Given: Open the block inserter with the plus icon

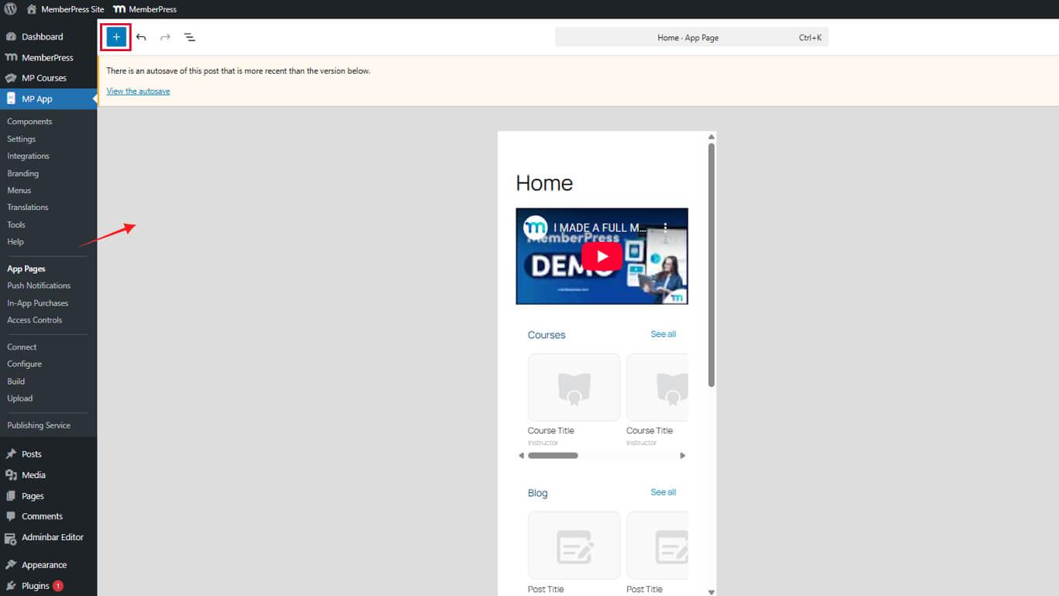Looking at the screenshot, I should (x=116, y=36).
